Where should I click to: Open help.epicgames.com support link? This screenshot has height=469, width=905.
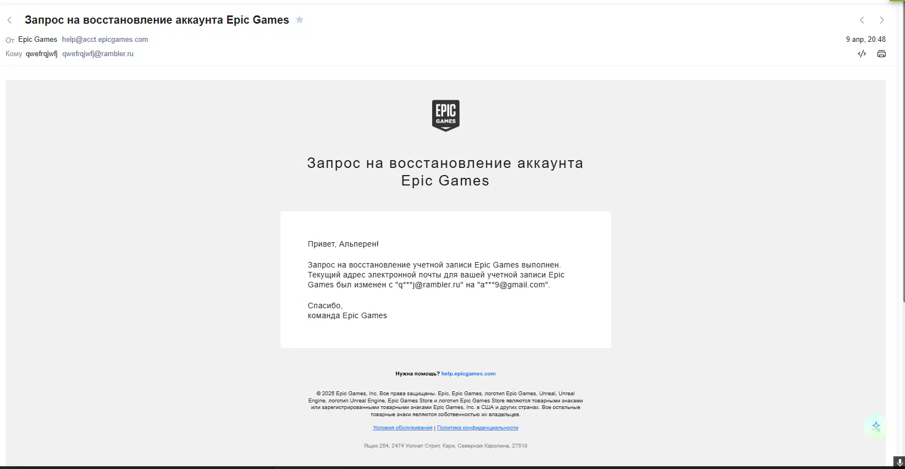tap(468, 374)
